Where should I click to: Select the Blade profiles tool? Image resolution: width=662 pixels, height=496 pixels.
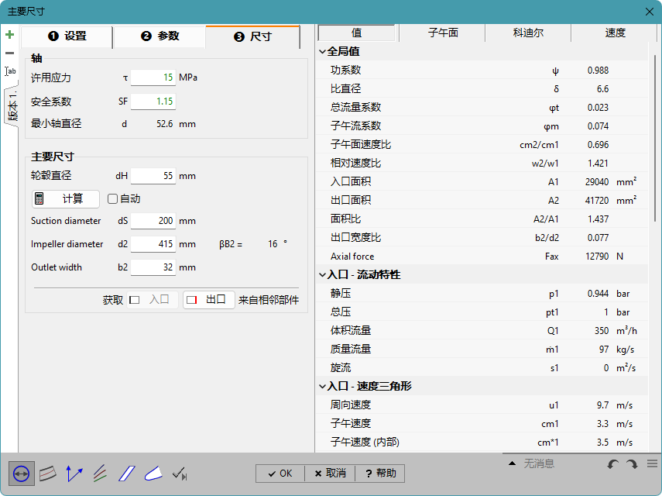coord(126,473)
